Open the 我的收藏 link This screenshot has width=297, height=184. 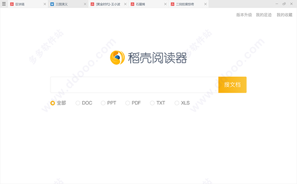(x=285, y=15)
